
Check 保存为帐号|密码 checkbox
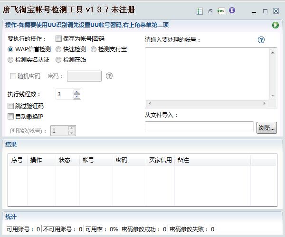(x=58, y=38)
